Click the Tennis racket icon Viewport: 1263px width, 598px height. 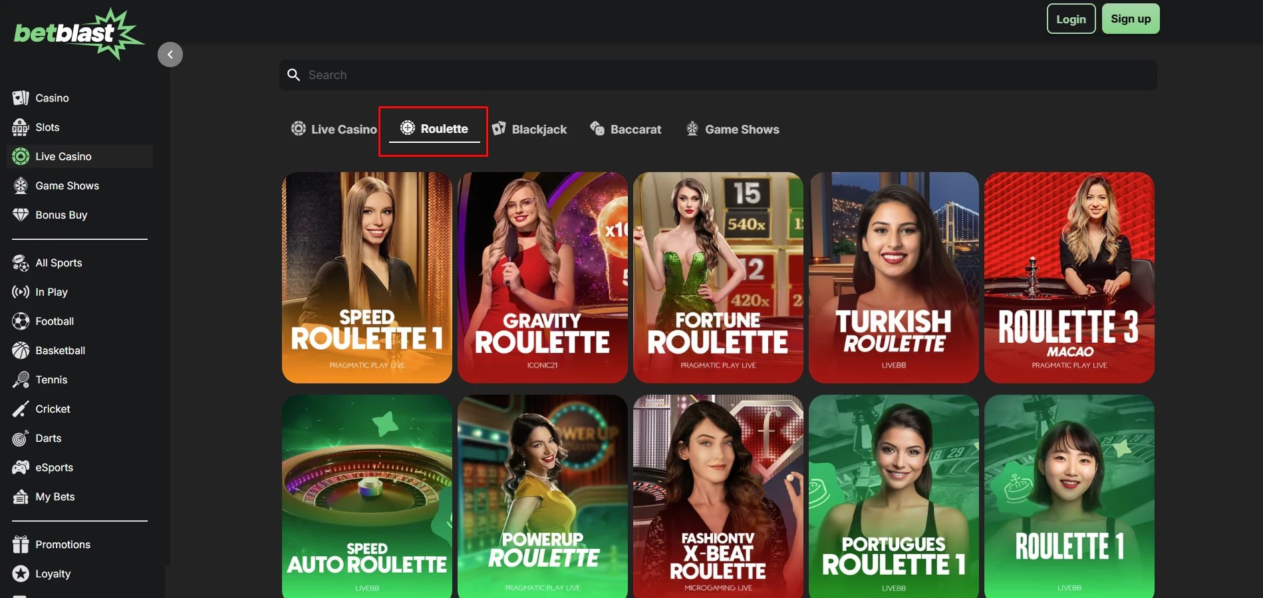coord(21,379)
